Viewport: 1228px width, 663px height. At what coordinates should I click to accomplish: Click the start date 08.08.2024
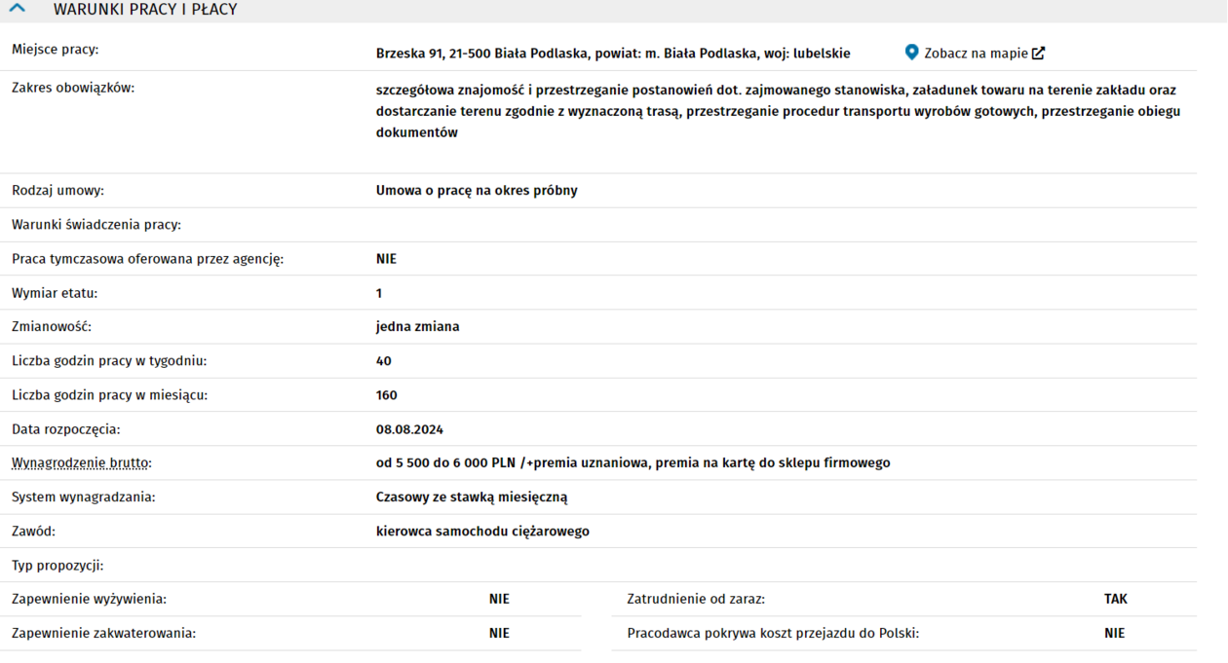(x=409, y=429)
